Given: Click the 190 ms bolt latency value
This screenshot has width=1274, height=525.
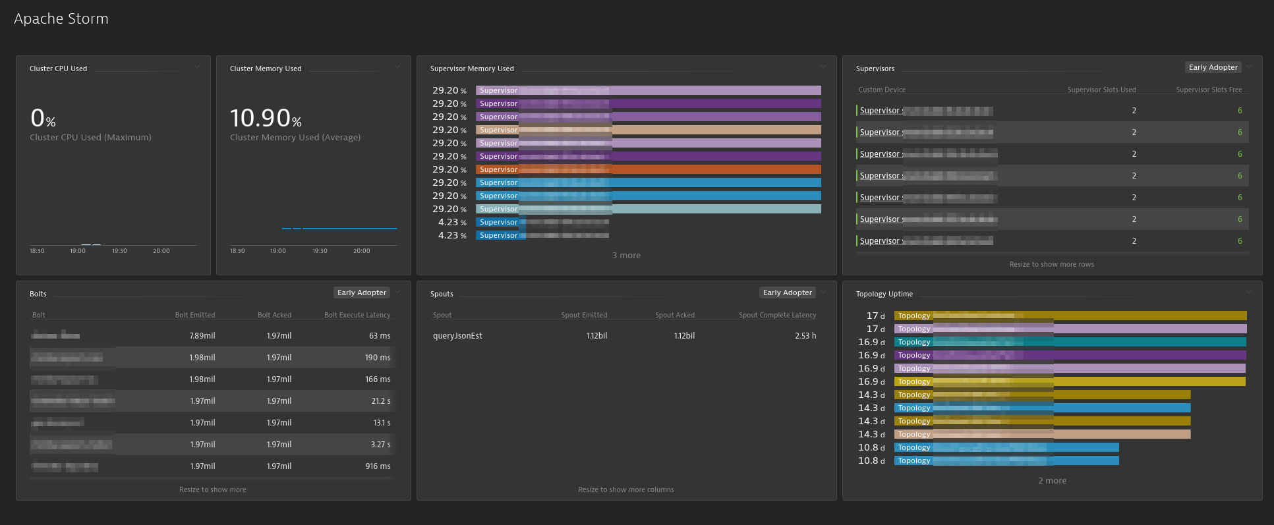Looking at the screenshot, I should coord(378,358).
